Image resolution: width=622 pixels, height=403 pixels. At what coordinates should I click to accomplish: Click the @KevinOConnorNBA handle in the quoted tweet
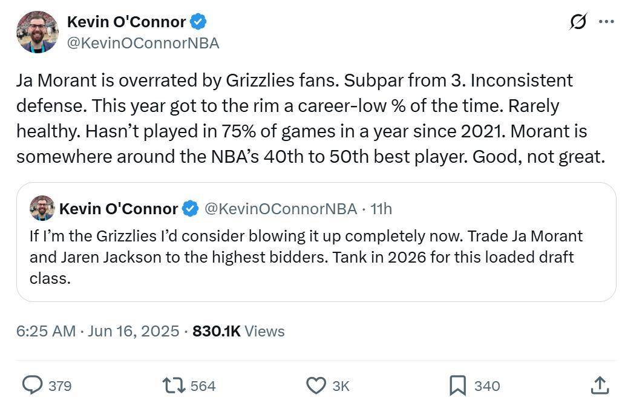(x=281, y=209)
